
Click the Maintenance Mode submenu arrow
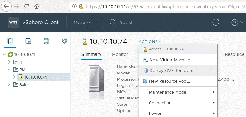(x=213, y=92)
